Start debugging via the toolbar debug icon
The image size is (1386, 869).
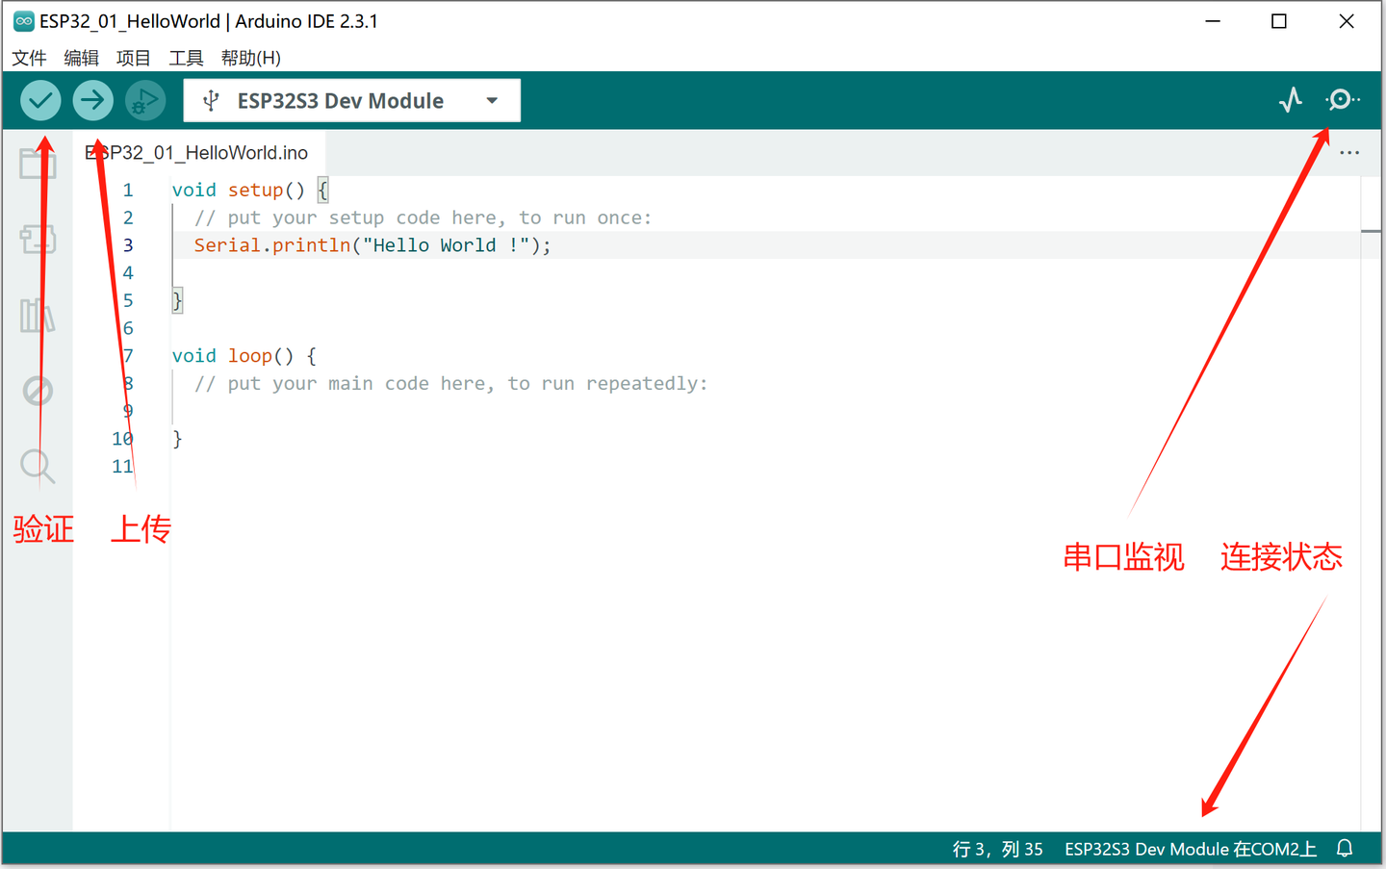coord(144,99)
